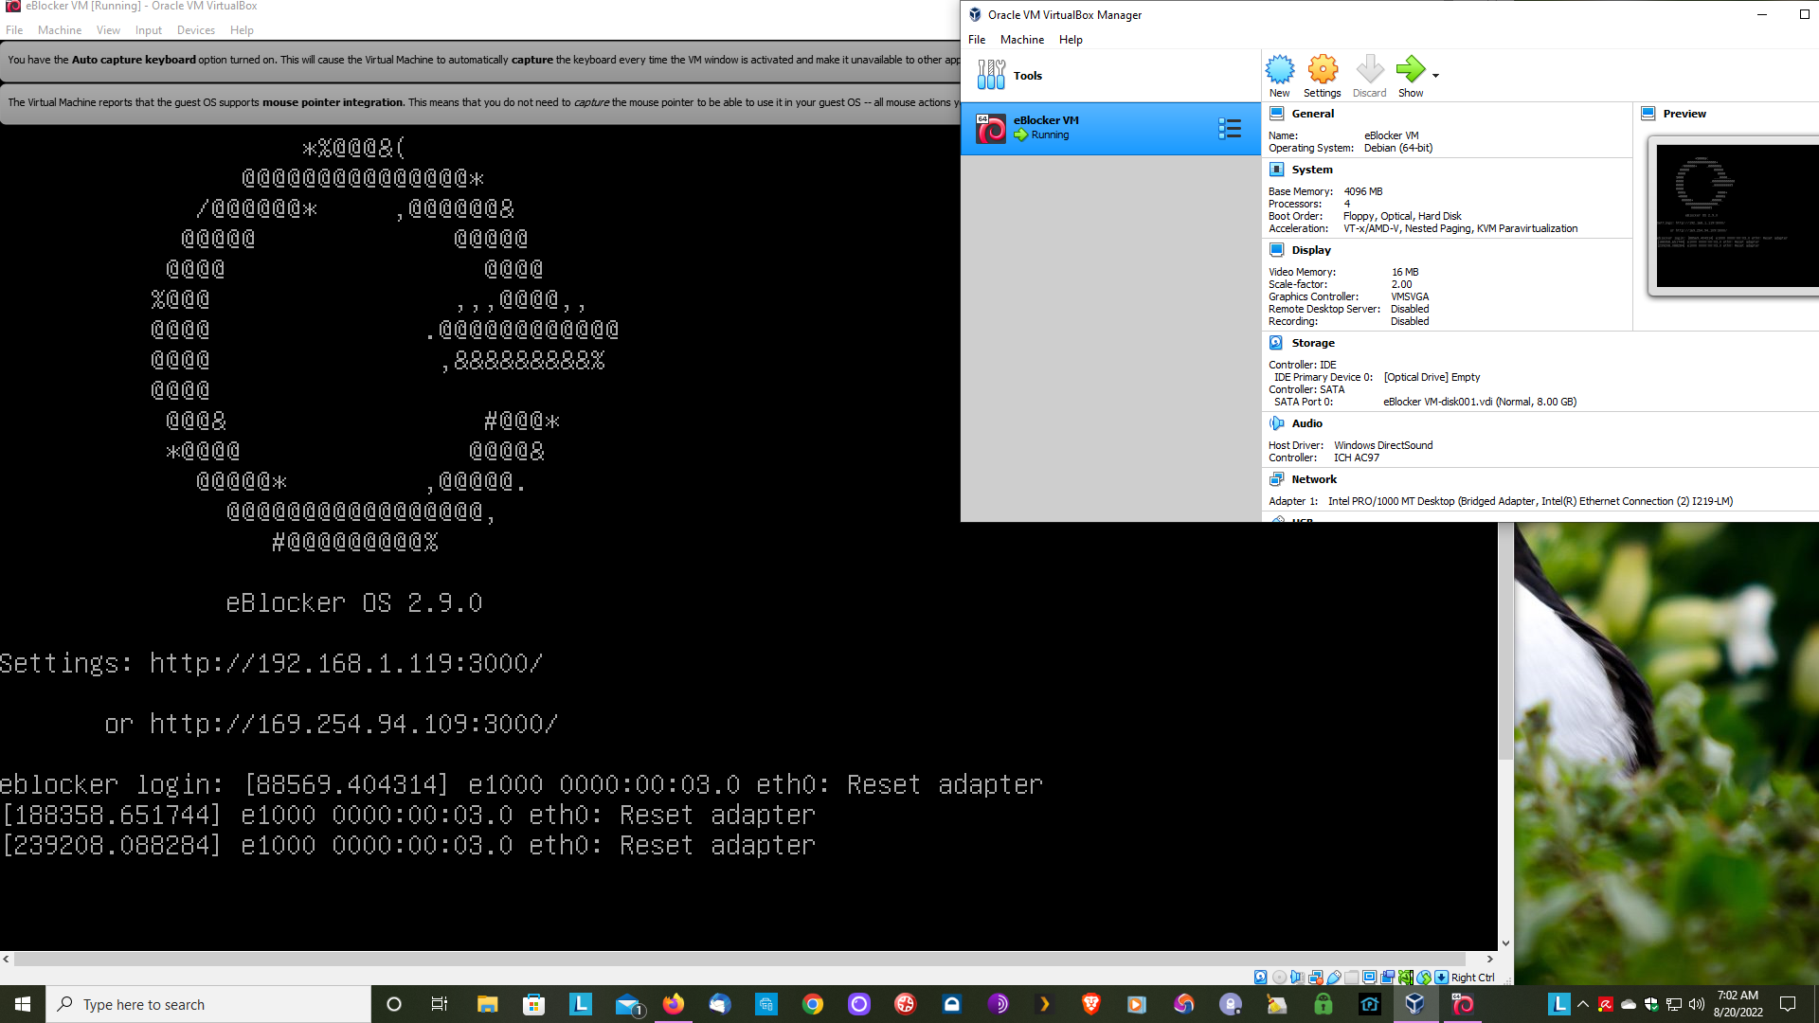Open Brave browser from taskbar
The image size is (1819, 1023).
1091,1004
